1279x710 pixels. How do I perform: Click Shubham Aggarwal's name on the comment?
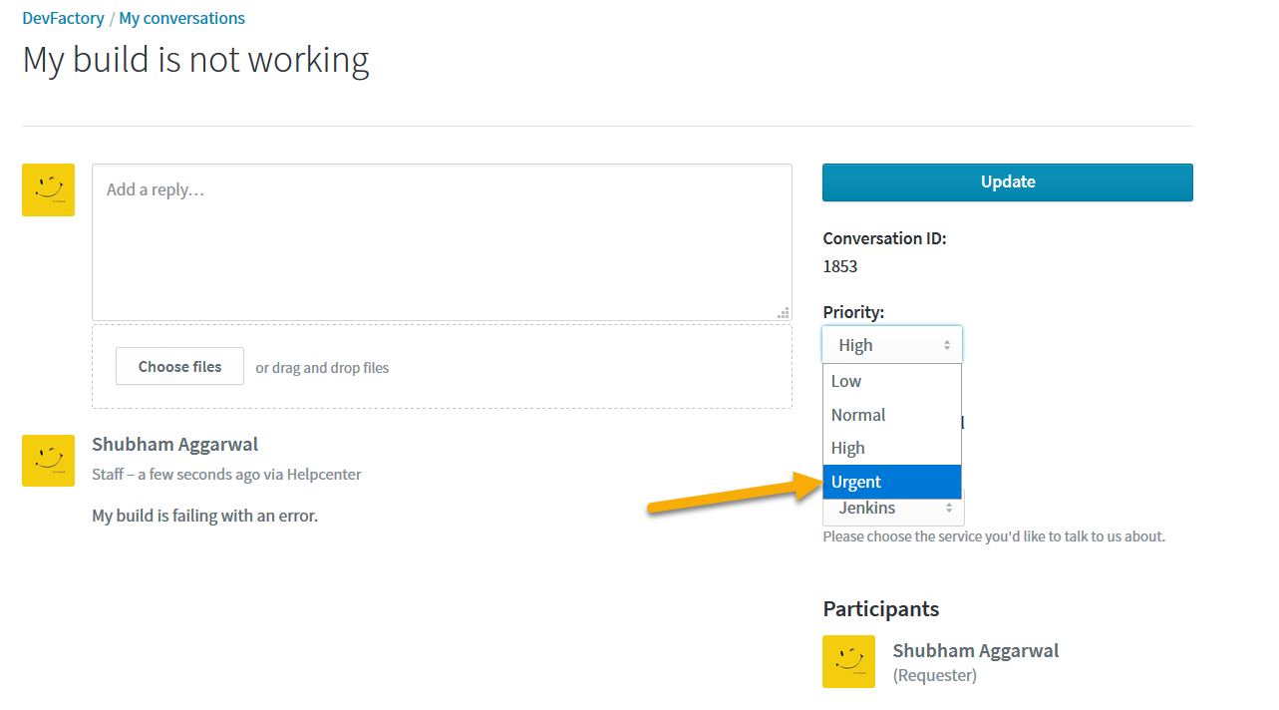(x=174, y=445)
